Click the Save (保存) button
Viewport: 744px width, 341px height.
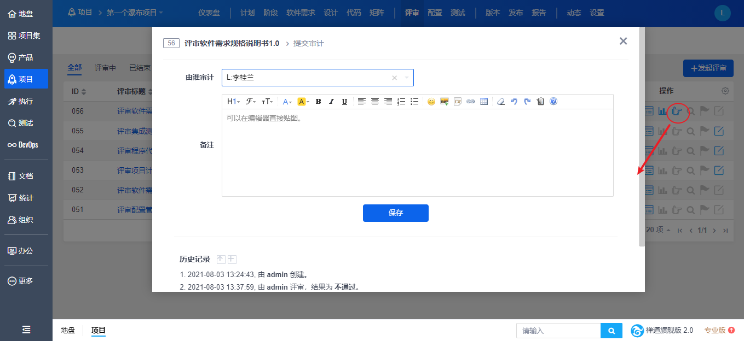click(396, 213)
